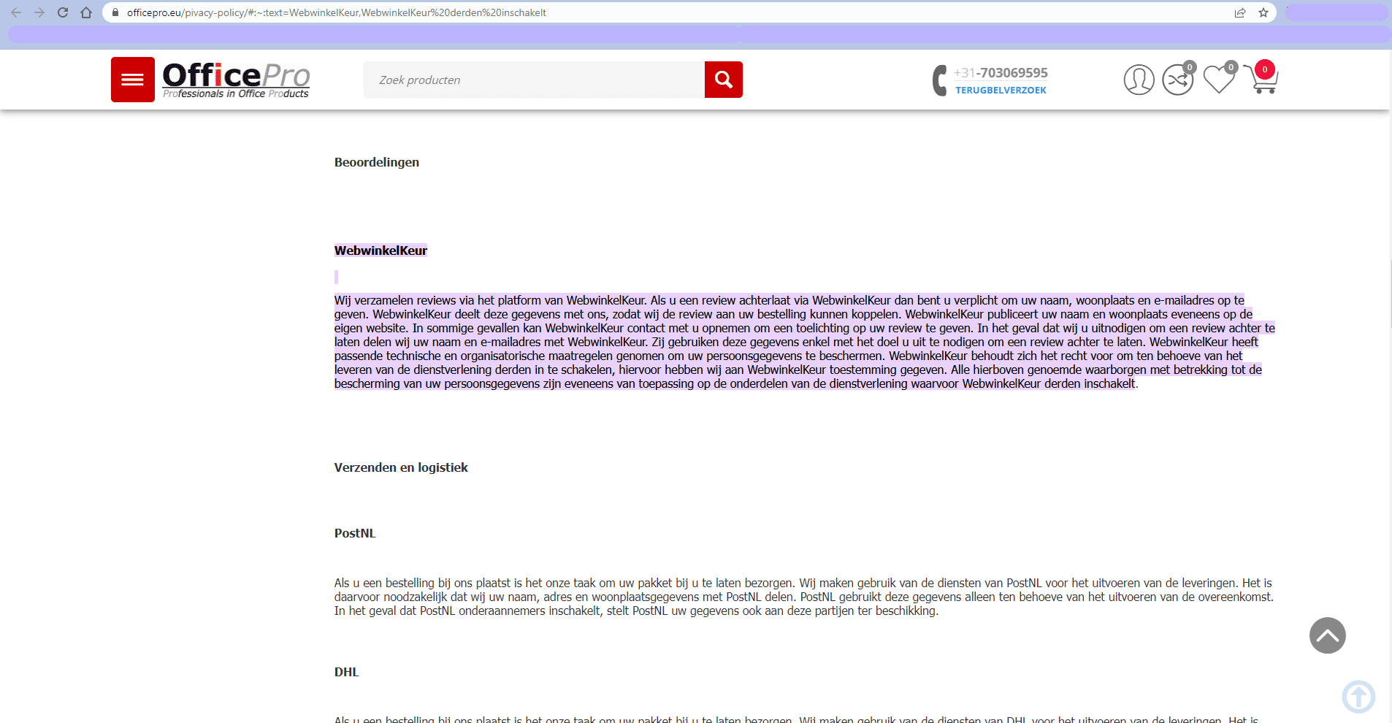This screenshot has height=723, width=1392.
Task: Go back to the previous page
Action: pyautogui.click(x=16, y=12)
